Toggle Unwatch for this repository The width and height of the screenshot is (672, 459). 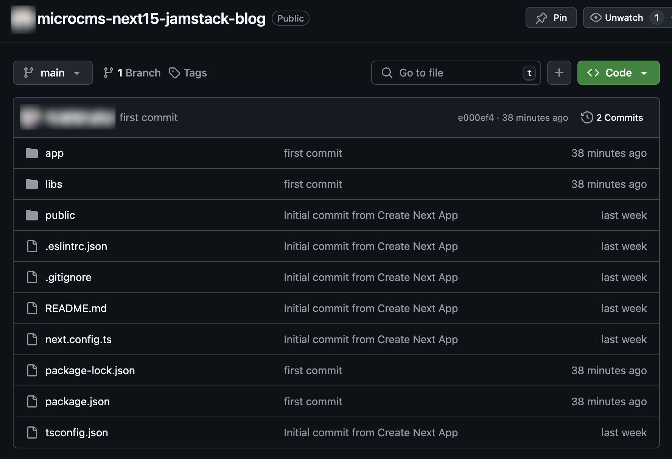click(618, 18)
